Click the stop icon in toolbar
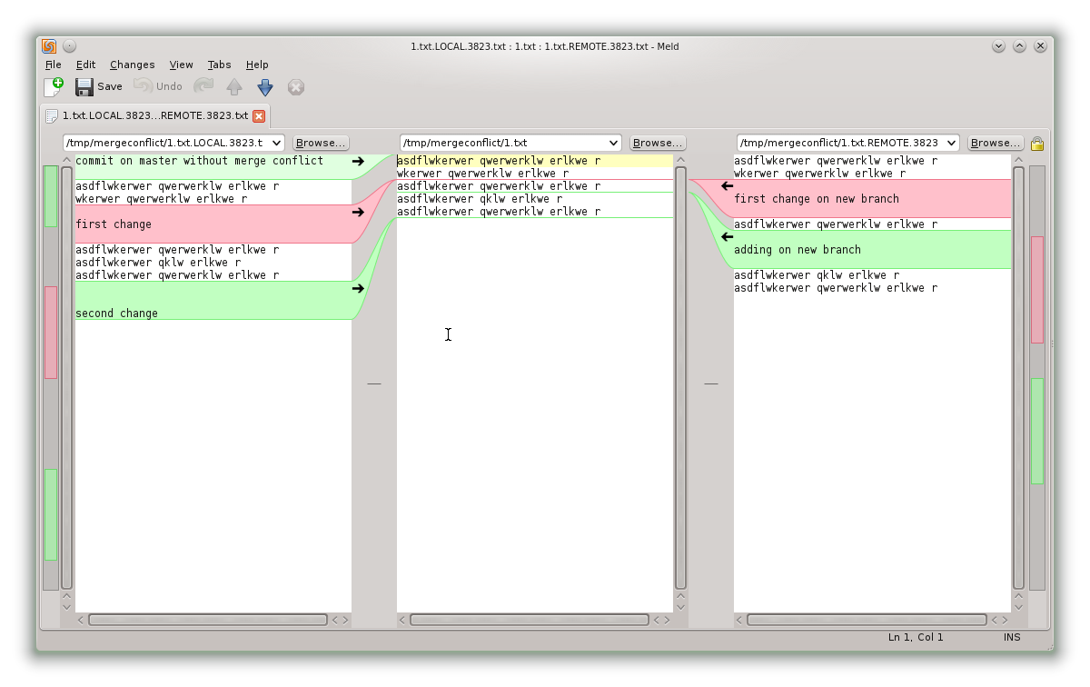This screenshot has height=687, width=1090. tap(296, 87)
